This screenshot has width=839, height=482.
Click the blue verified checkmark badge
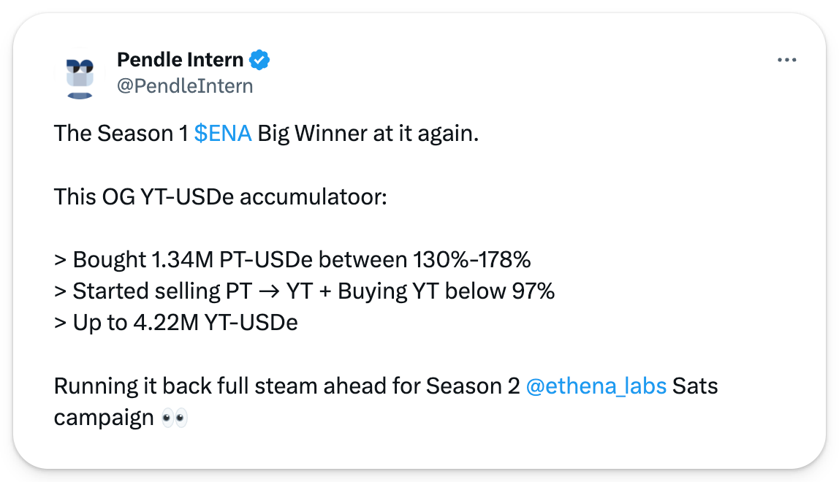(260, 60)
